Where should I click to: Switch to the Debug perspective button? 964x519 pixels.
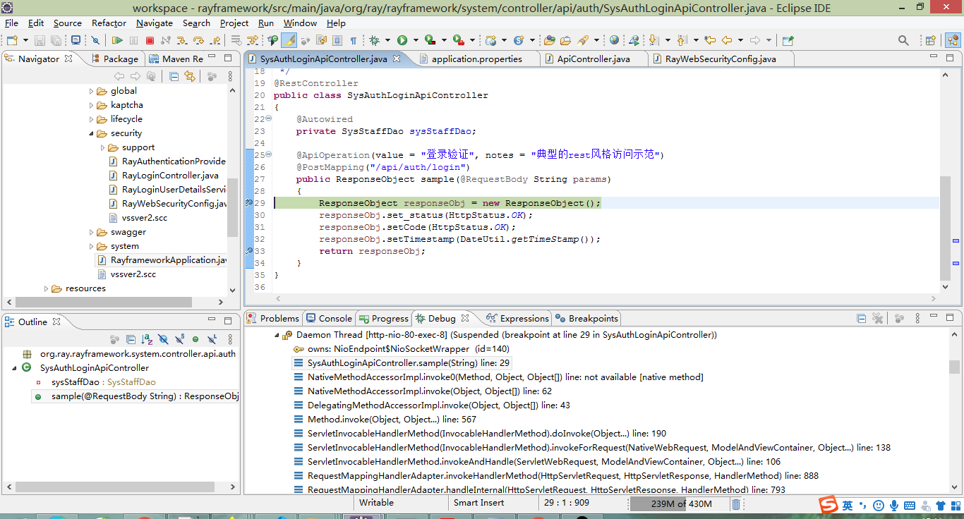953,40
